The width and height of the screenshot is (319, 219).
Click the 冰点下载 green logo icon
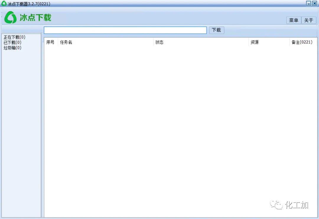click(x=10, y=17)
